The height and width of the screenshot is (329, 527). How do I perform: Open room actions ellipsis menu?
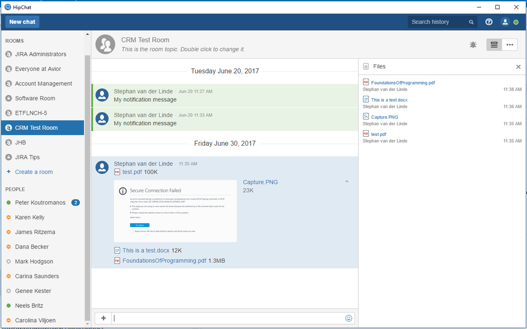coord(510,45)
